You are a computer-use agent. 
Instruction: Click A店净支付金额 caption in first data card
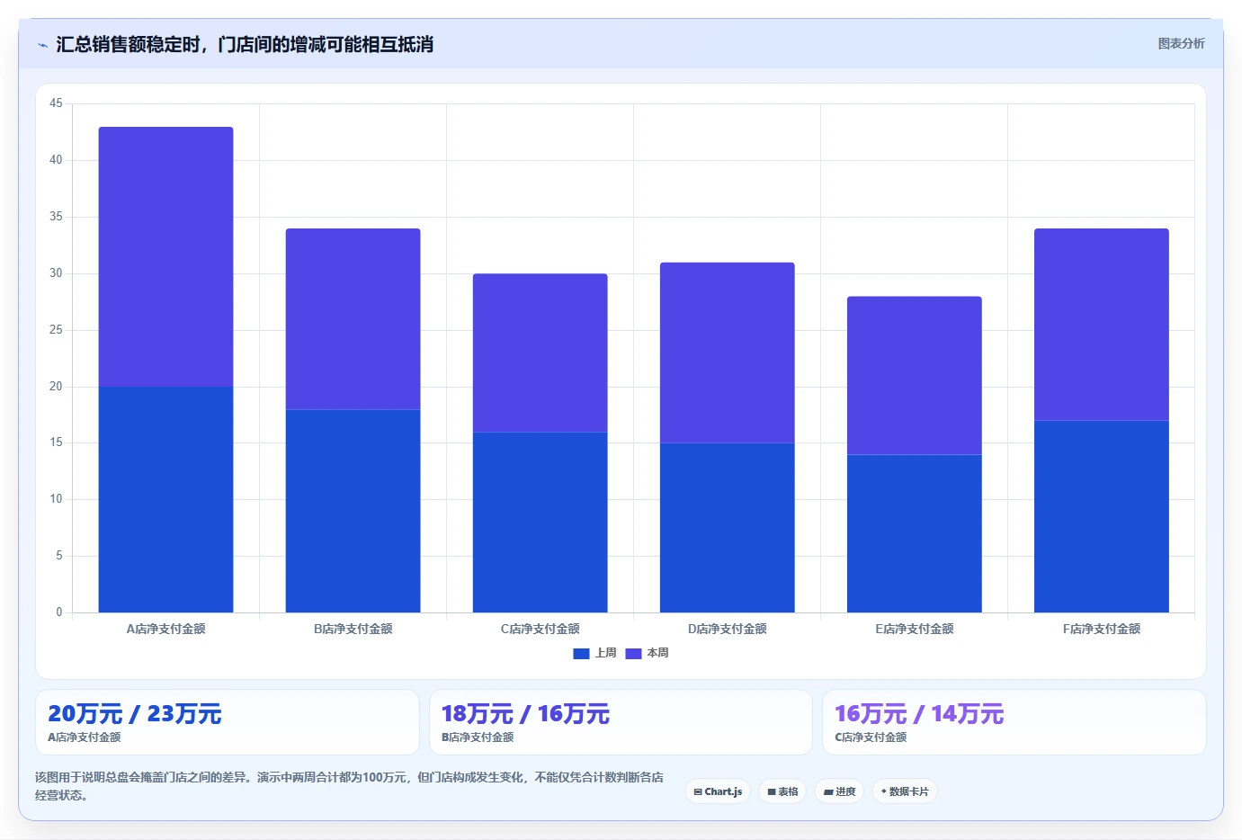point(84,737)
